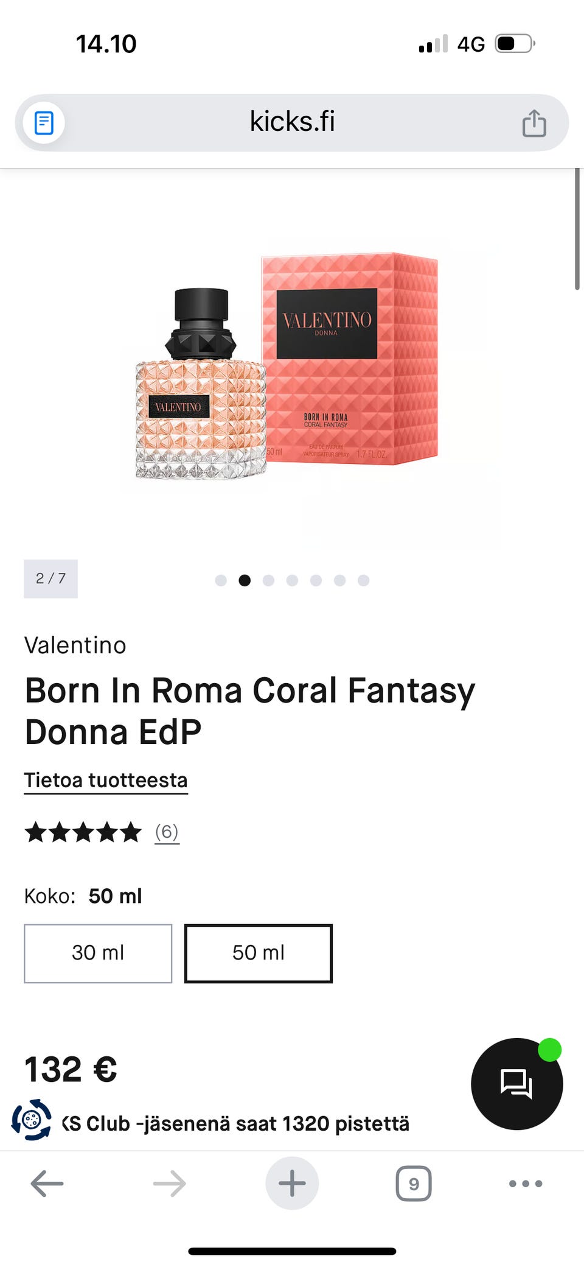Tap the kicks.fi address bar
This screenshot has width=584, height=1267.
click(292, 122)
